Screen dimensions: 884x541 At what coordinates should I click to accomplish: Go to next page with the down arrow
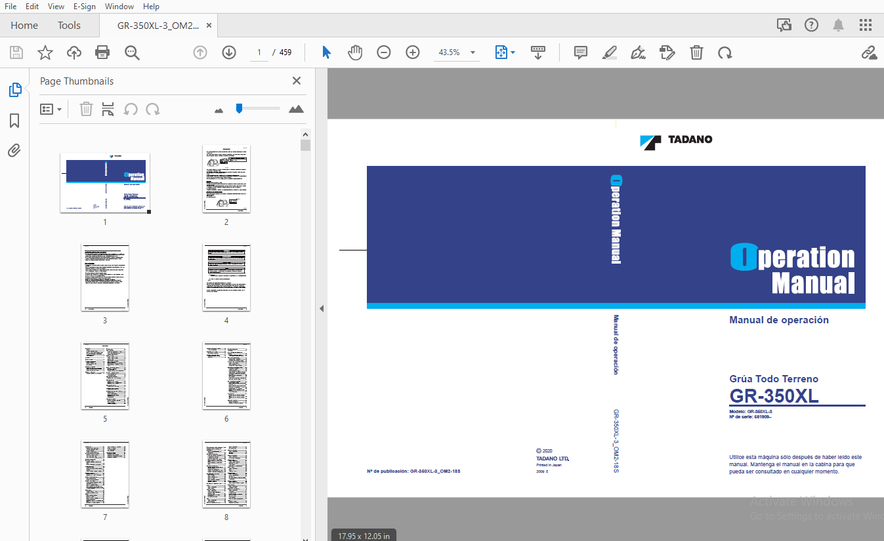229,52
